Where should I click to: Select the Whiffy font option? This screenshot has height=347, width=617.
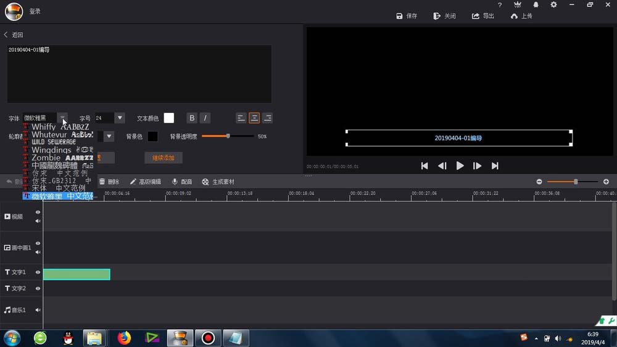(58, 127)
